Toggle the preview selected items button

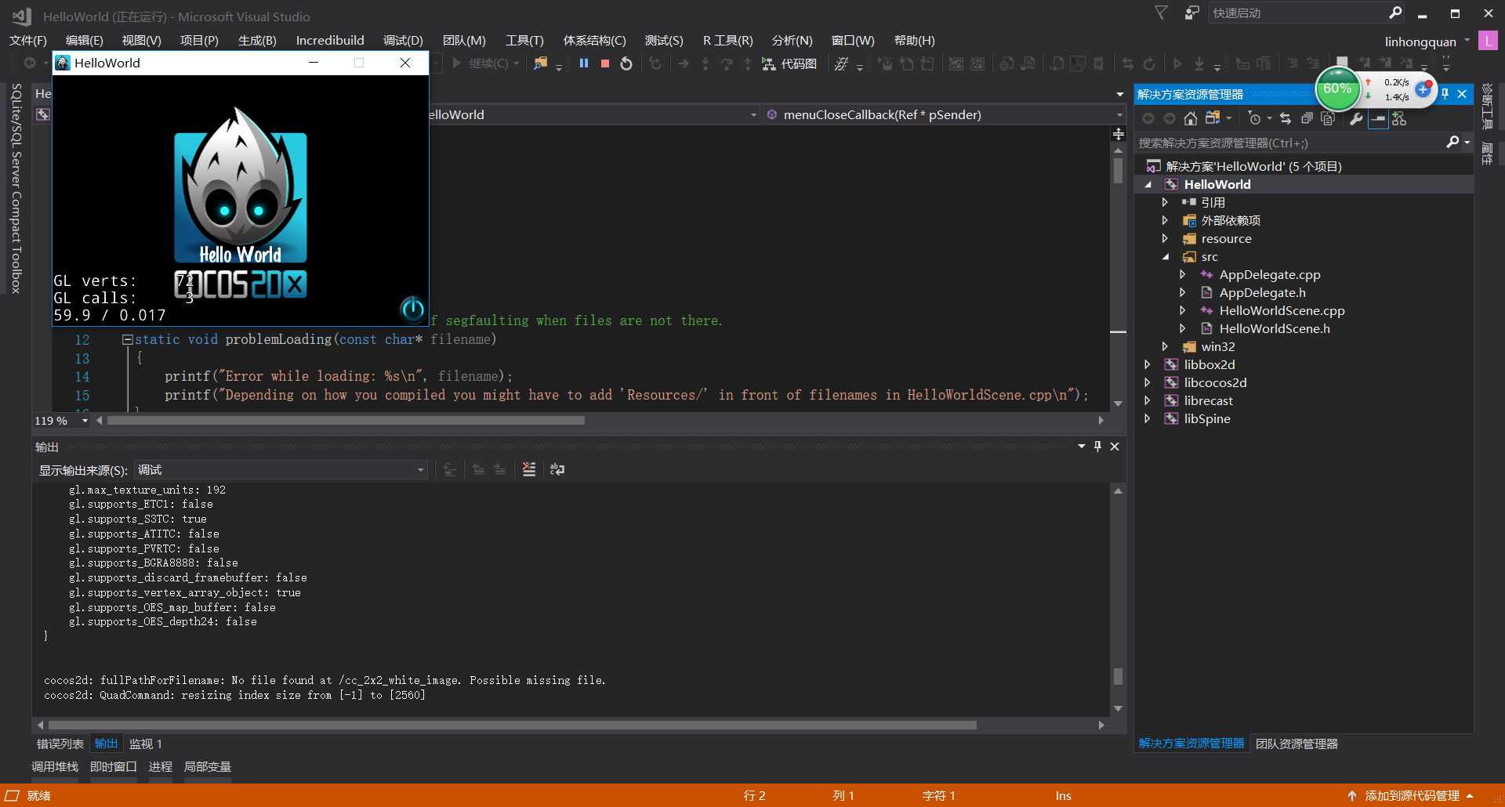(x=1378, y=118)
